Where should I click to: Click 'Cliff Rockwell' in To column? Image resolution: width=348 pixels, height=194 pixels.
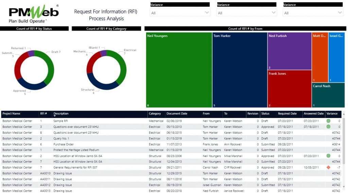pos(232,168)
